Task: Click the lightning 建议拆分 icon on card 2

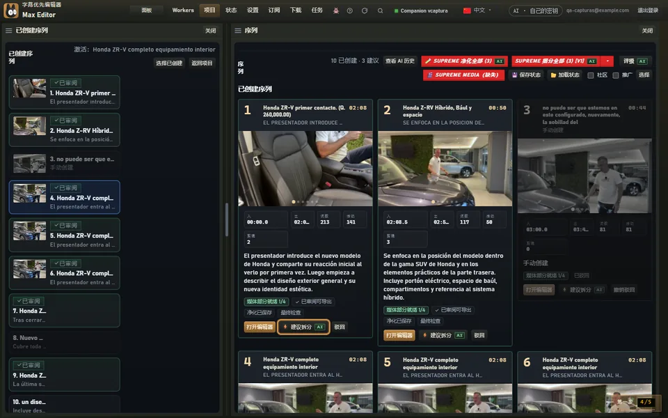Action: [424, 335]
